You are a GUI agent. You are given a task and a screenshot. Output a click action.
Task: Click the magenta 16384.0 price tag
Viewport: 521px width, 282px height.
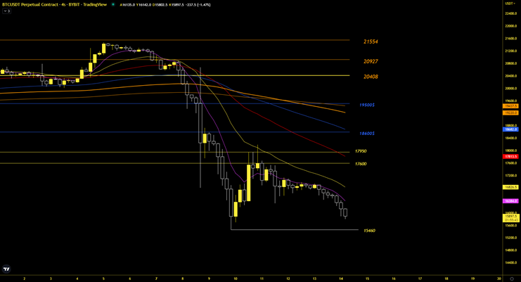tap(510, 201)
